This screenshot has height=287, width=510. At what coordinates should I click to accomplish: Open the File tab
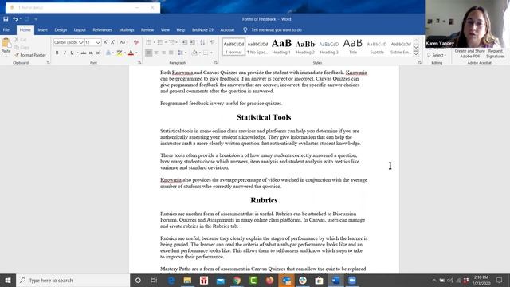coord(6,30)
